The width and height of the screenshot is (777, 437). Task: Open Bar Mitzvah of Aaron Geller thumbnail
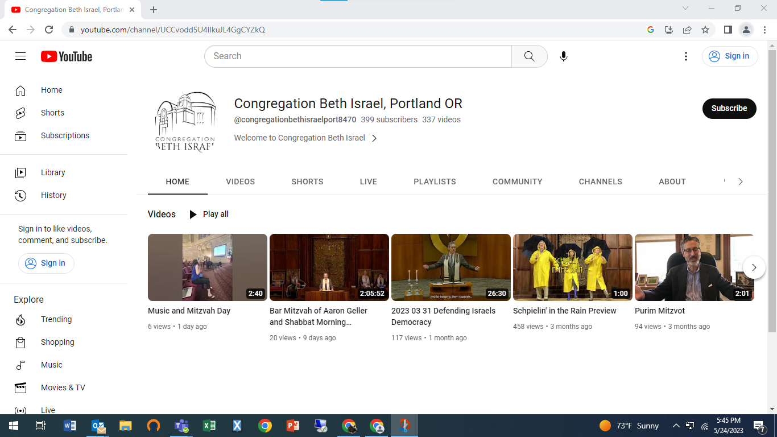point(329,267)
